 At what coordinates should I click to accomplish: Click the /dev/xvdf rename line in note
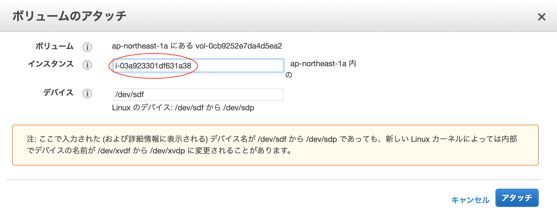coord(159,151)
